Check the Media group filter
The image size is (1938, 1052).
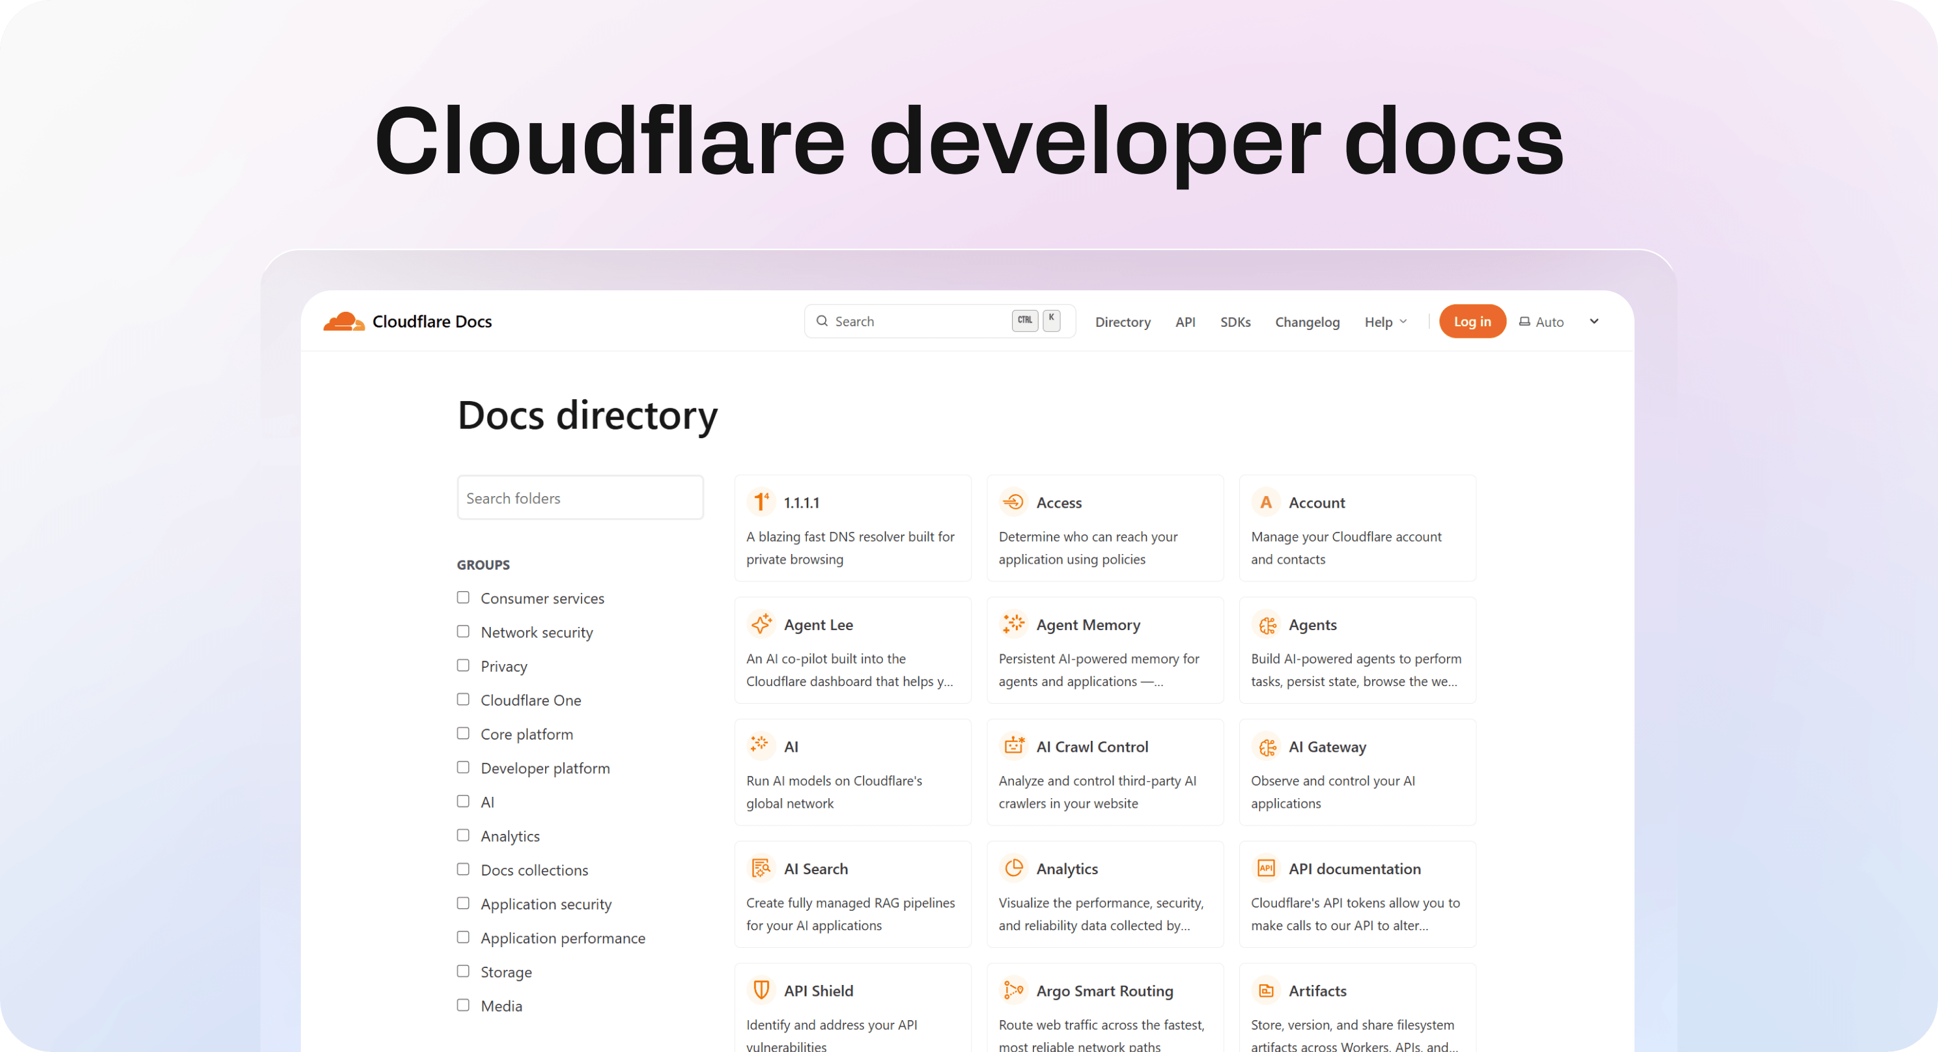(462, 1004)
